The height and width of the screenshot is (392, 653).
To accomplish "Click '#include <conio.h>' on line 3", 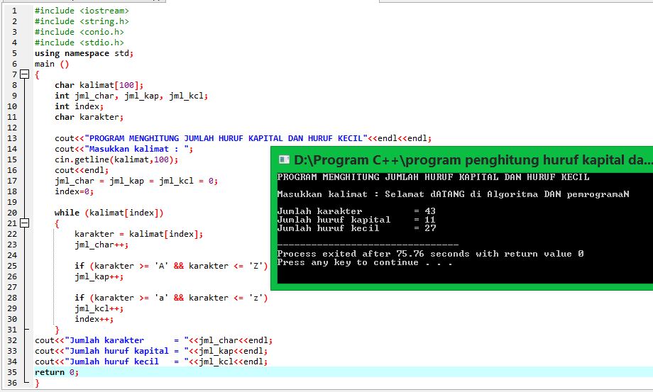I will pyautogui.click(x=79, y=32).
